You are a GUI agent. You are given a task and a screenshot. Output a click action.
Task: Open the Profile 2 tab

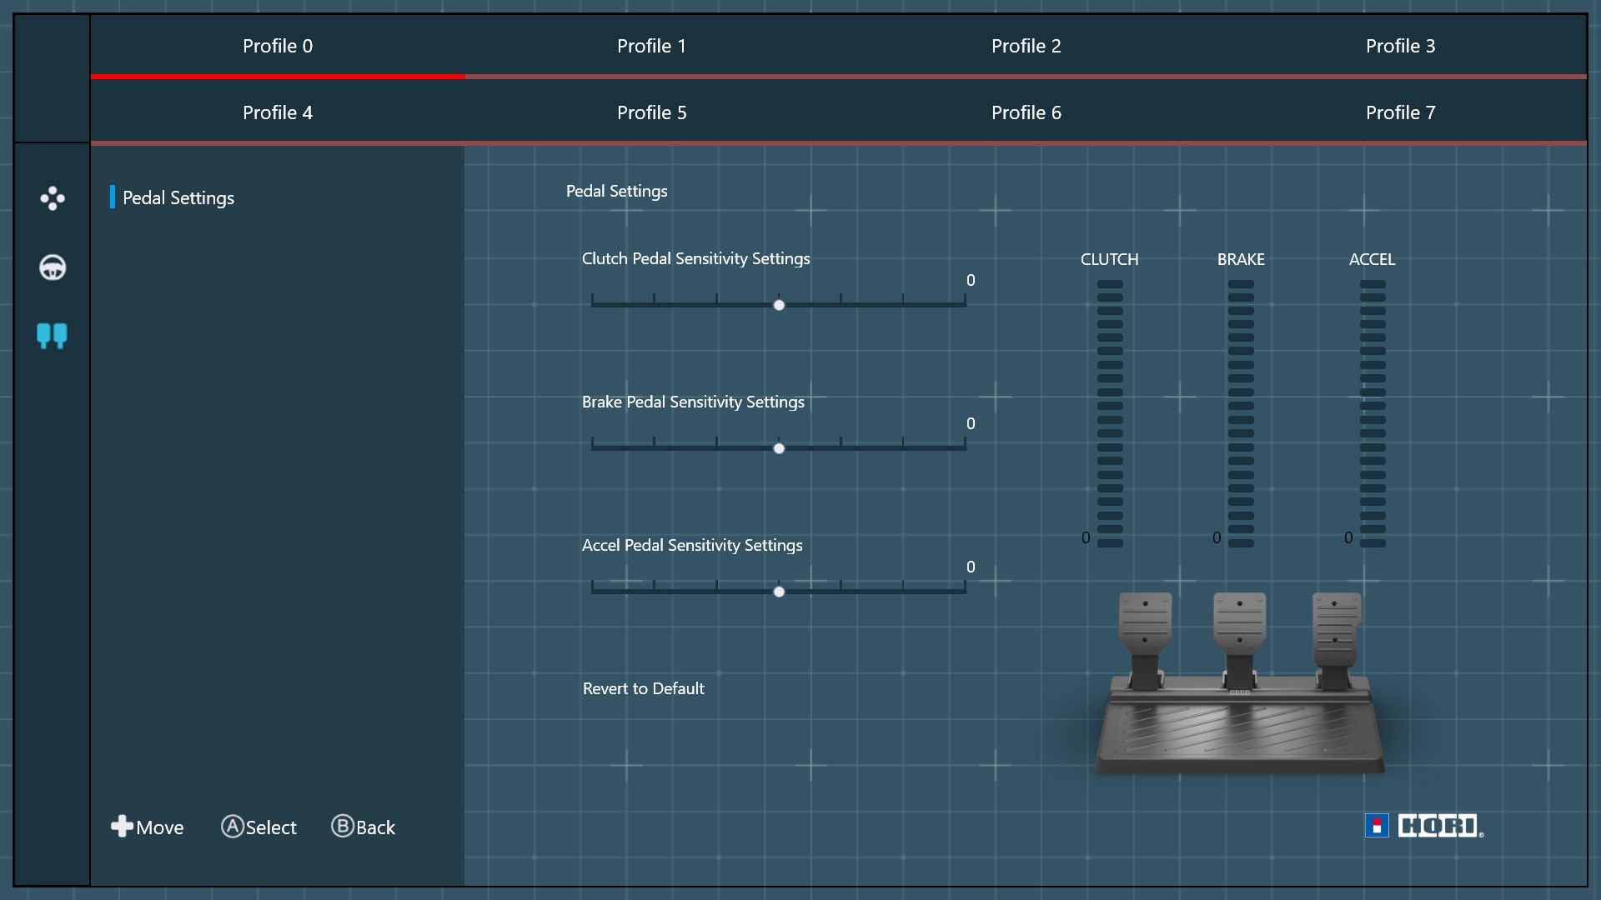[1026, 46]
